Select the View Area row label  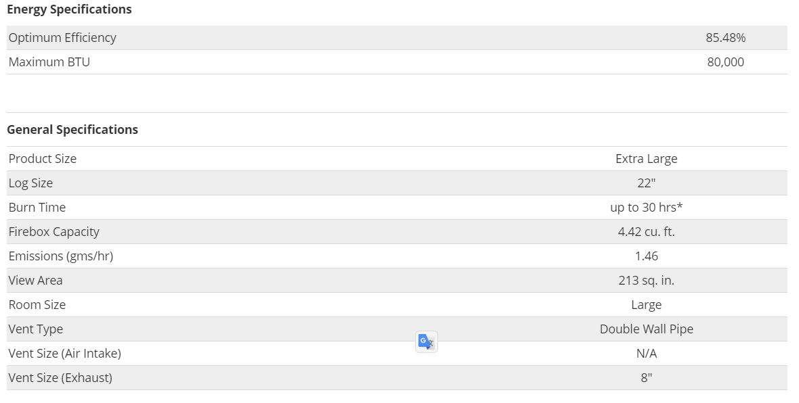(36, 281)
